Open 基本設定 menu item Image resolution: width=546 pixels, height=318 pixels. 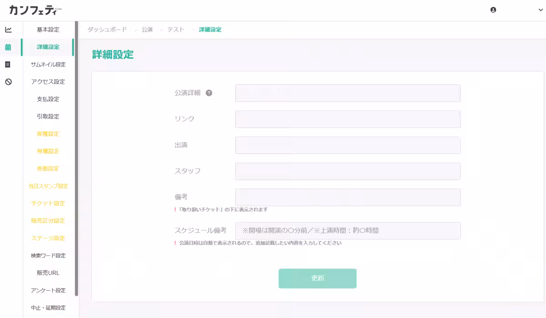(48, 30)
